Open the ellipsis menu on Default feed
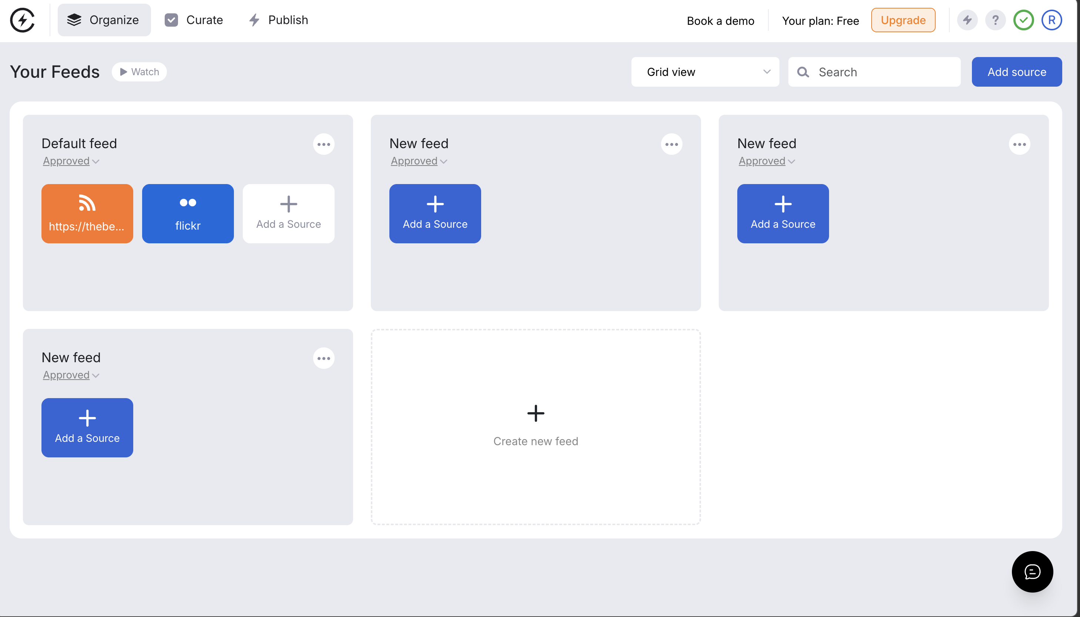This screenshot has width=1080, height=617. point(323,144)
